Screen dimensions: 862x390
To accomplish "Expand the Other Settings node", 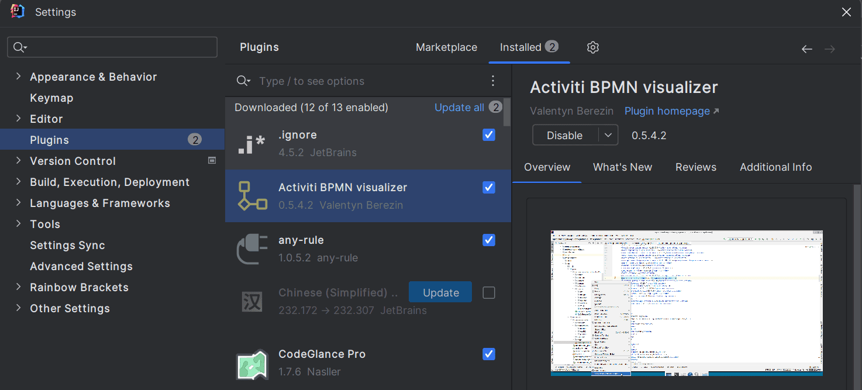I will 18,308.
